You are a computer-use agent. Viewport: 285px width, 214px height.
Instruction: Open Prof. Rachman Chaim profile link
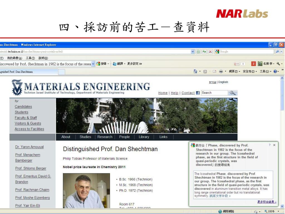[x=32, y=190]
